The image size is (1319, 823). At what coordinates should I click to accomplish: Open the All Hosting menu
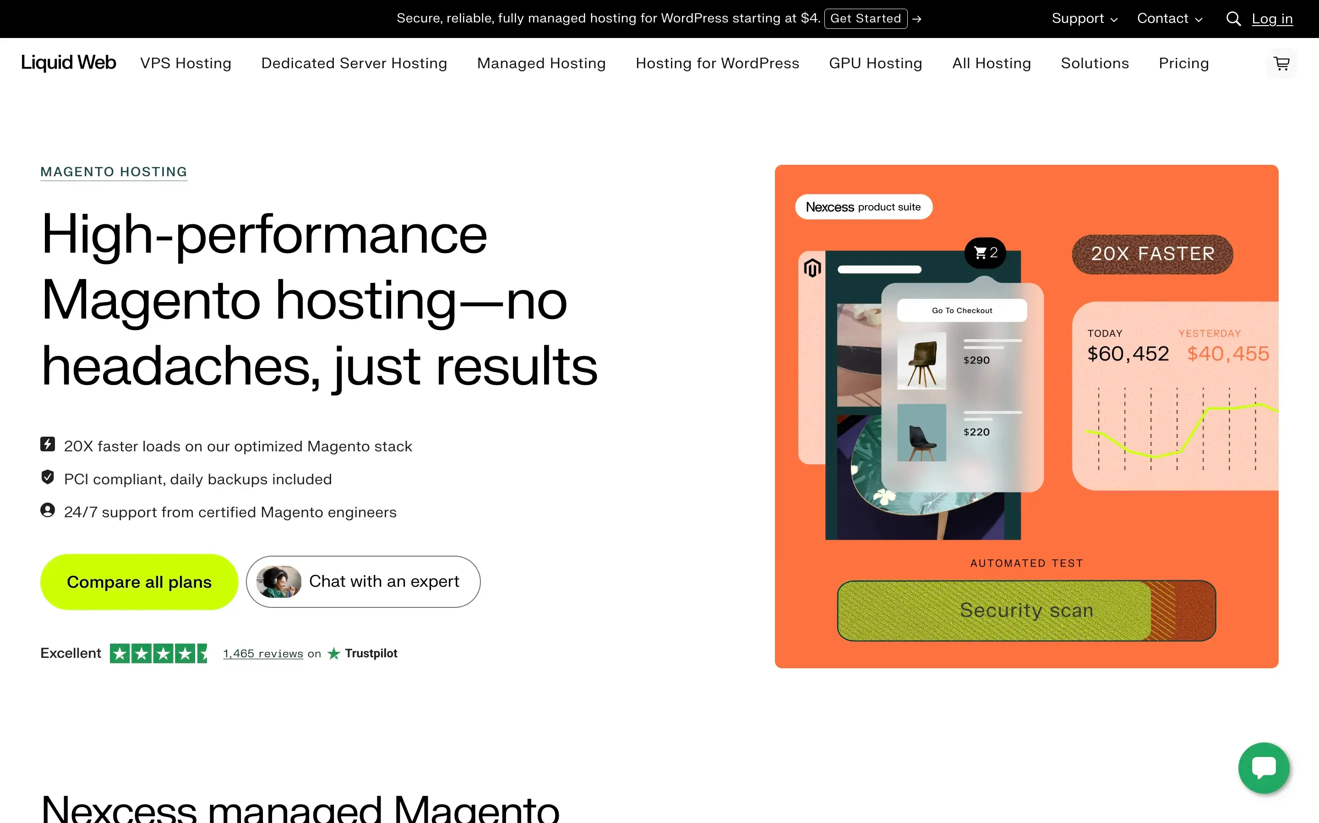pyautogui.click(x=991, y=64)
